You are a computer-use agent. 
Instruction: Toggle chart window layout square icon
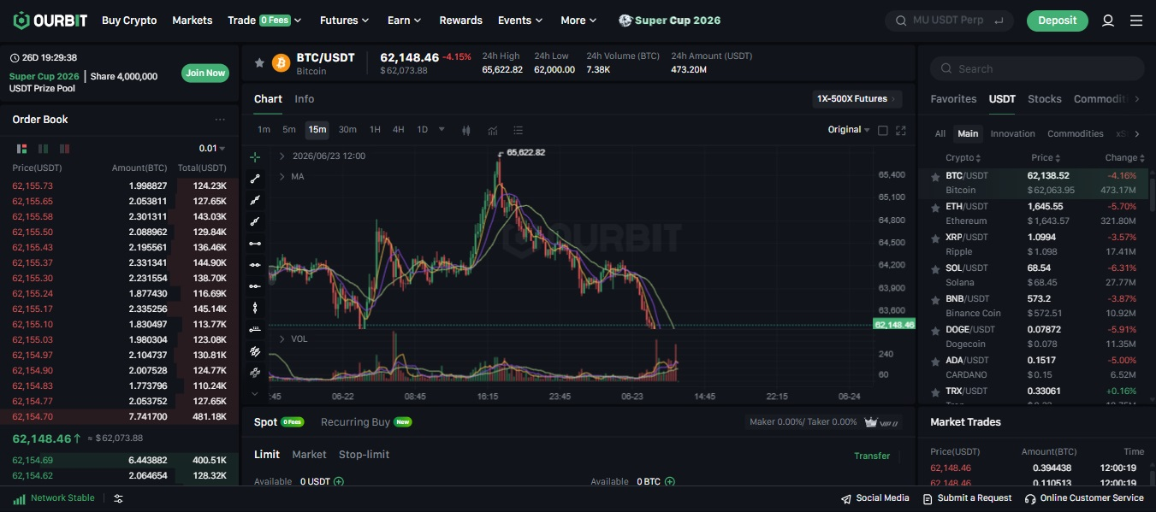tap(883, 130)
